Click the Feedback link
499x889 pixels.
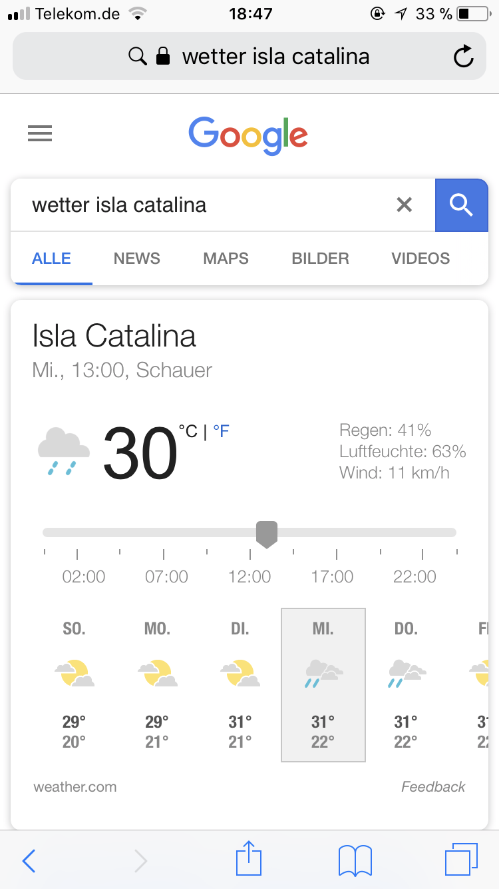coord(433,787)
